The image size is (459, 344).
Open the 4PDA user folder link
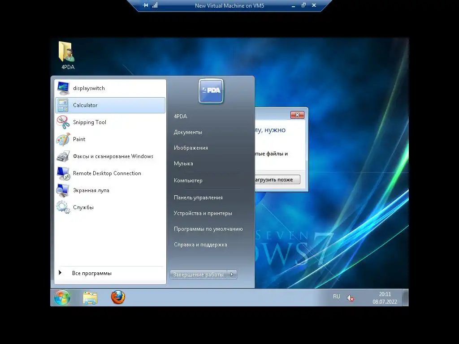pyautogui.click(x=180, y=116)
